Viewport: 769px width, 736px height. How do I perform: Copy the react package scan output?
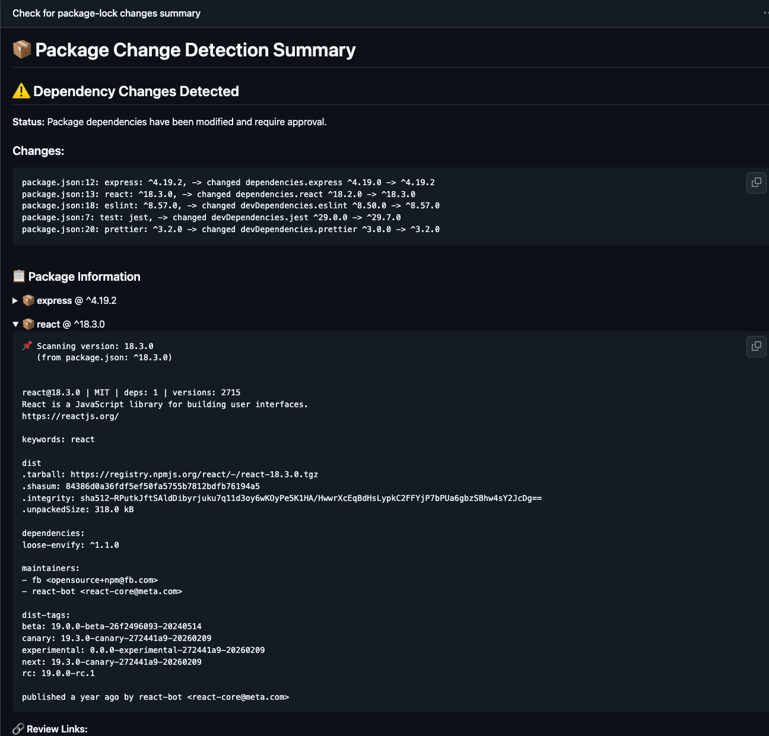coord(756,347)
